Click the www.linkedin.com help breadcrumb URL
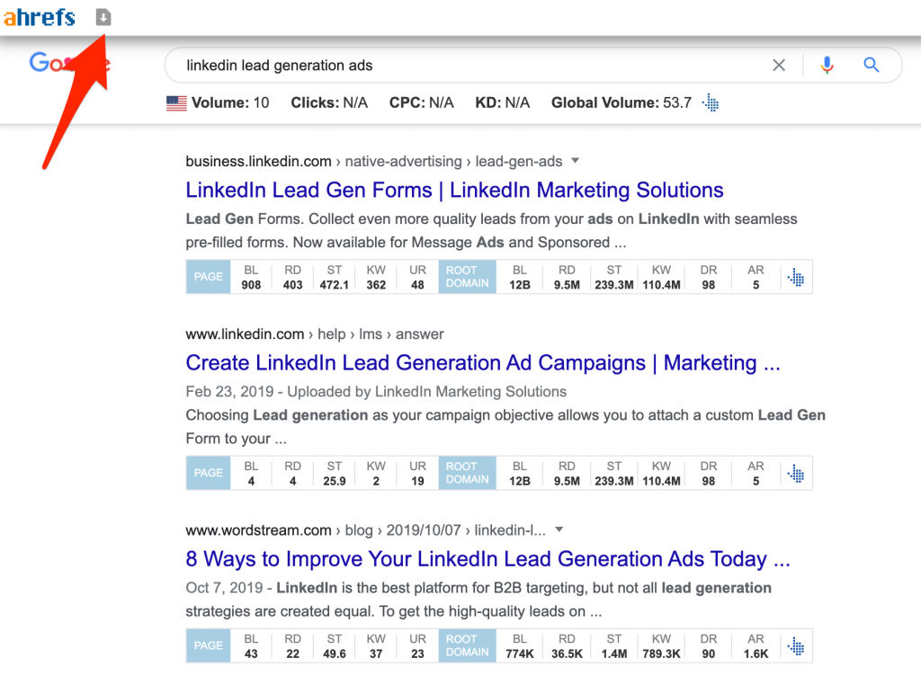The height and width of the screenshot is (676, 921). click(x=315, y=334)
